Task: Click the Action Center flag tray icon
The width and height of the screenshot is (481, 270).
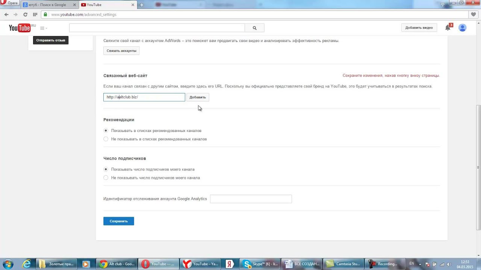Action: coord(428,264)
